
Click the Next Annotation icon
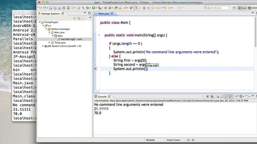(153, 8)
